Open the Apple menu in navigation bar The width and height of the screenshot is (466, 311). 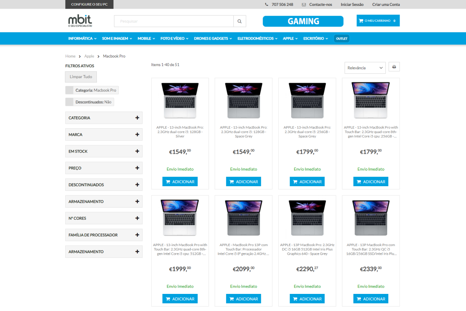(290, 38)
